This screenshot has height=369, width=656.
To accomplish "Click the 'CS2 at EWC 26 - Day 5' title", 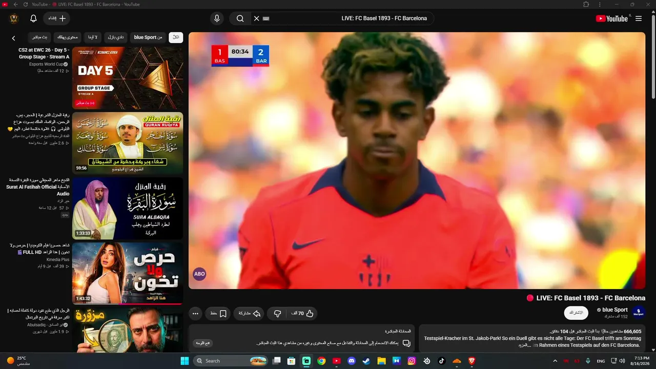I will click(44, 53).
